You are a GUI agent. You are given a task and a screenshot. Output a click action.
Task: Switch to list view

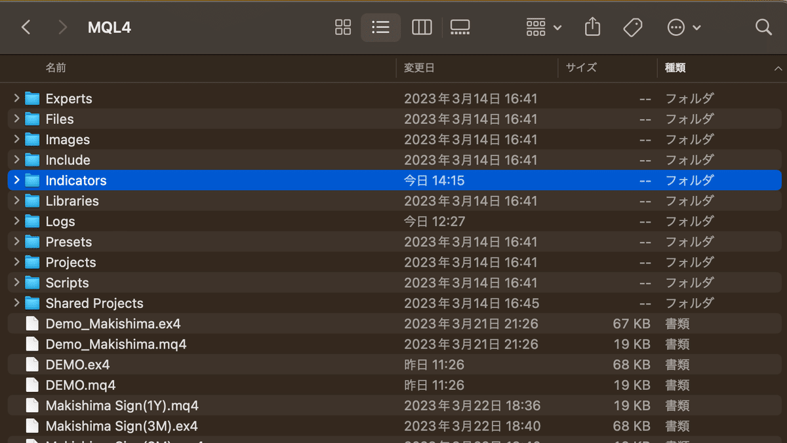(x=380, y=28)
